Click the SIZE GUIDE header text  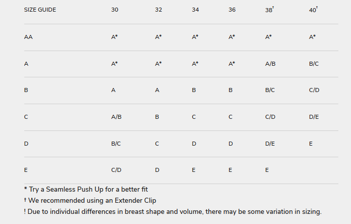pyautogui.click(x=40, y=10)
